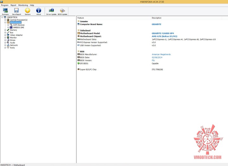
Task: Click the Audio tree node icon
Action: coord(8,43)
